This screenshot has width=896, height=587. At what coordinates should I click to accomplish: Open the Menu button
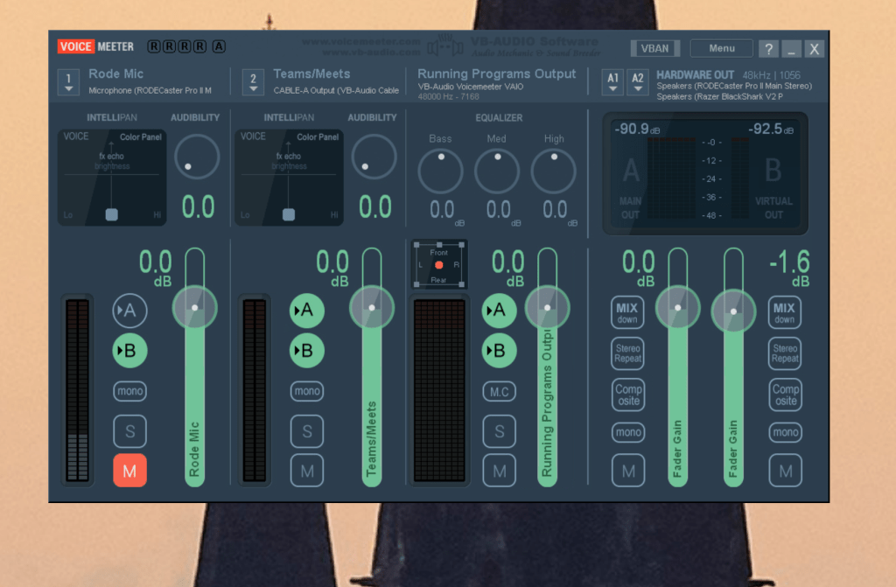721,49
